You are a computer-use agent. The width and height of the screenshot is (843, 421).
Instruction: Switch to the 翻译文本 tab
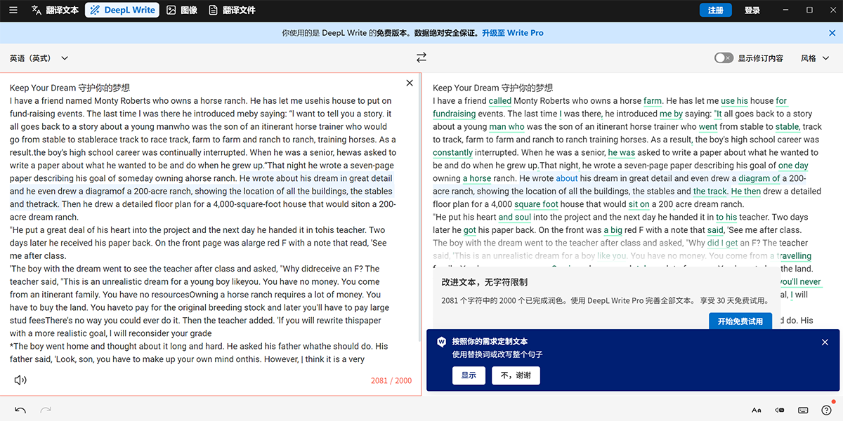(x=55, y=11)
